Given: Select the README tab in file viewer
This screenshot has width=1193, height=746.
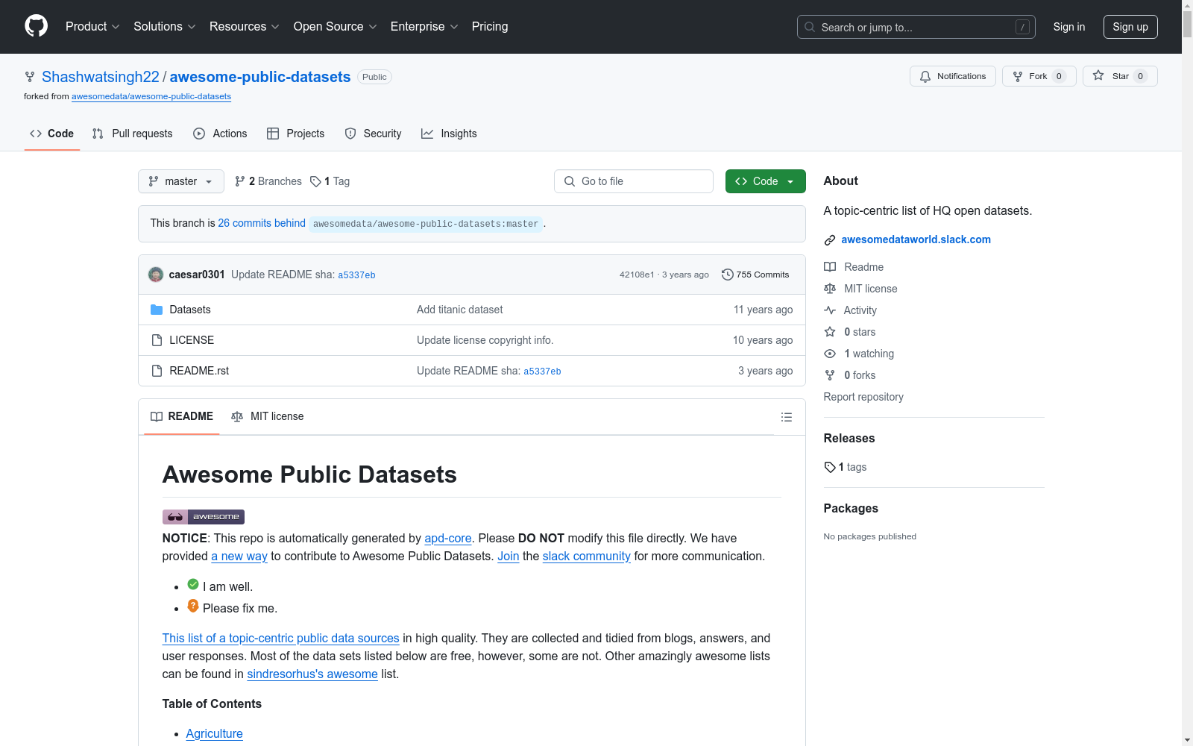Looking at the screenshot, I should [x=182, y=416].
